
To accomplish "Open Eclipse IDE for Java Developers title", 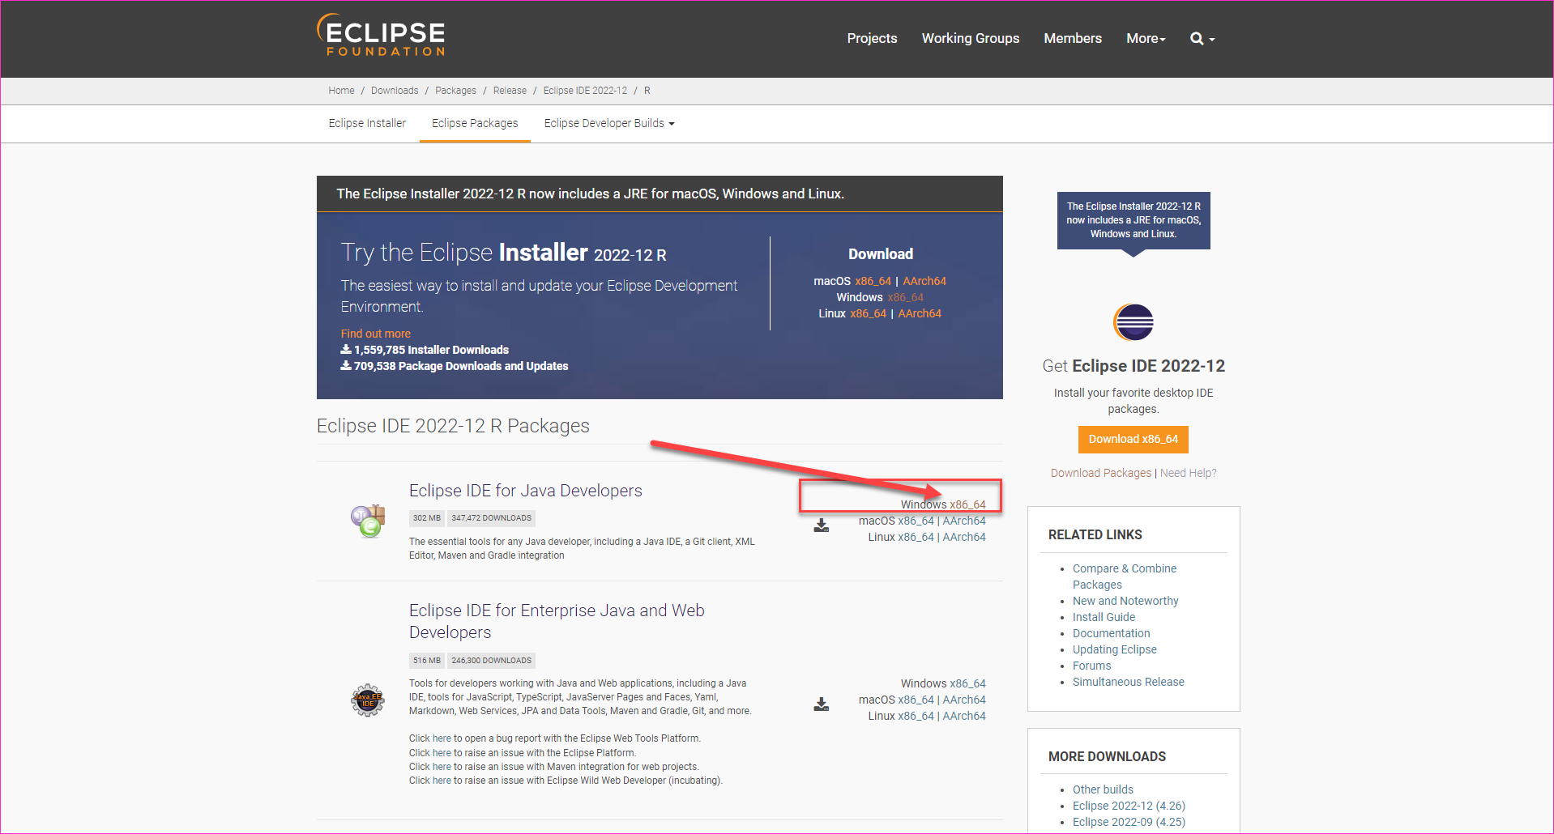I will [x=525, y=491].
